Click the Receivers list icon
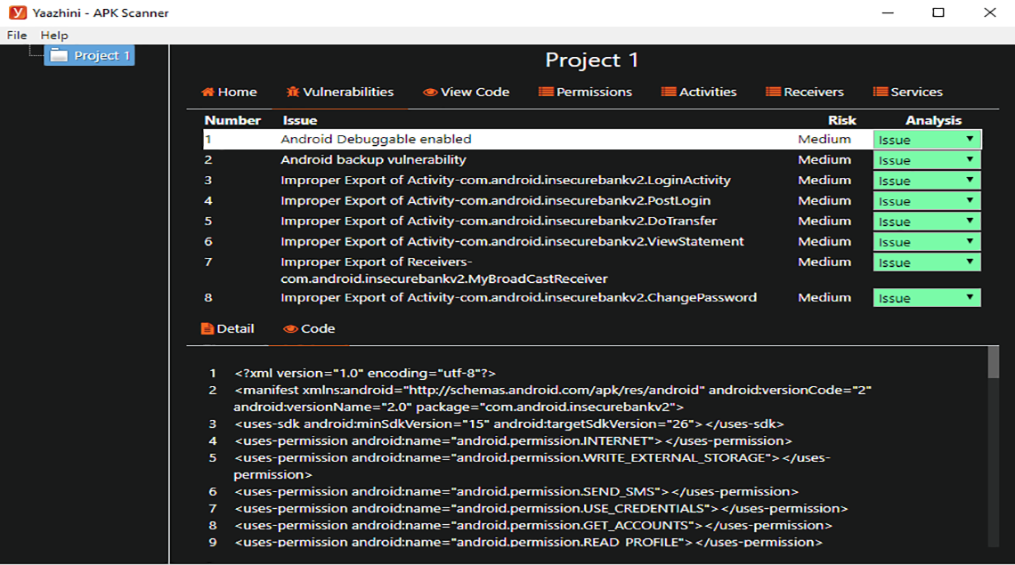Screen dimensions: 1015x565 coord(773,92)
